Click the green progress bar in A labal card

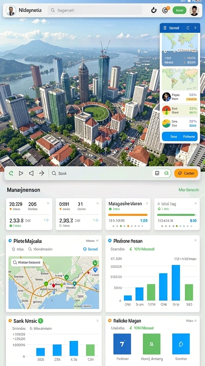point(177,215)
